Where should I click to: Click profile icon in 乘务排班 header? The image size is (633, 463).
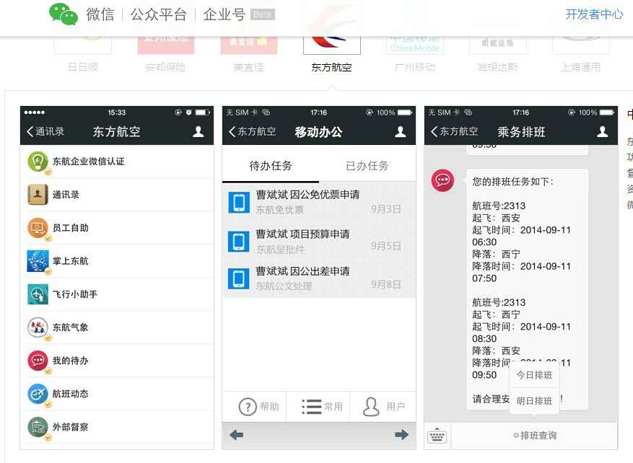point(602,131)
